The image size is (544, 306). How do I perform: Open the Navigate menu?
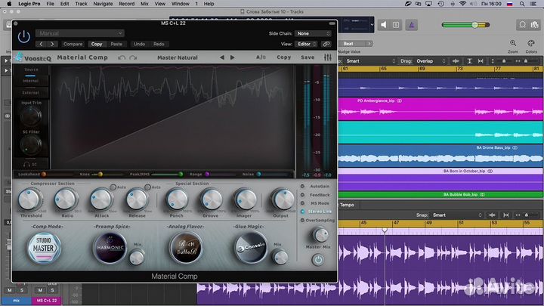[104, 4]
